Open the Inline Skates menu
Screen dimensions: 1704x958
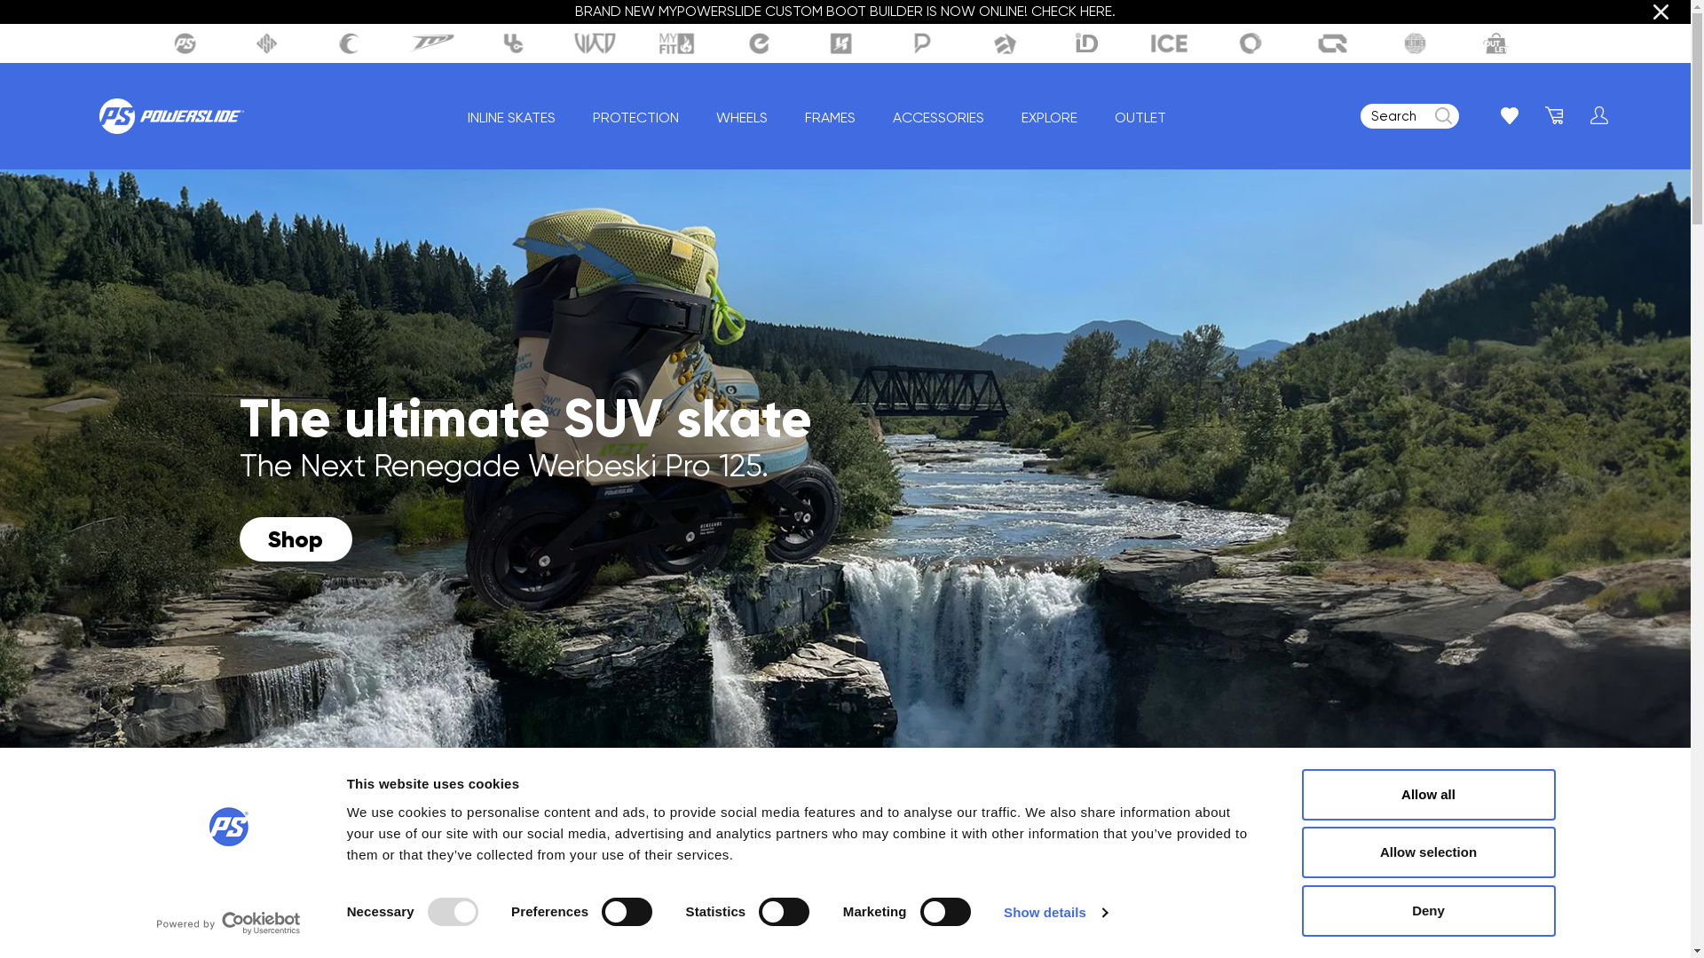[x=511, y=118]
